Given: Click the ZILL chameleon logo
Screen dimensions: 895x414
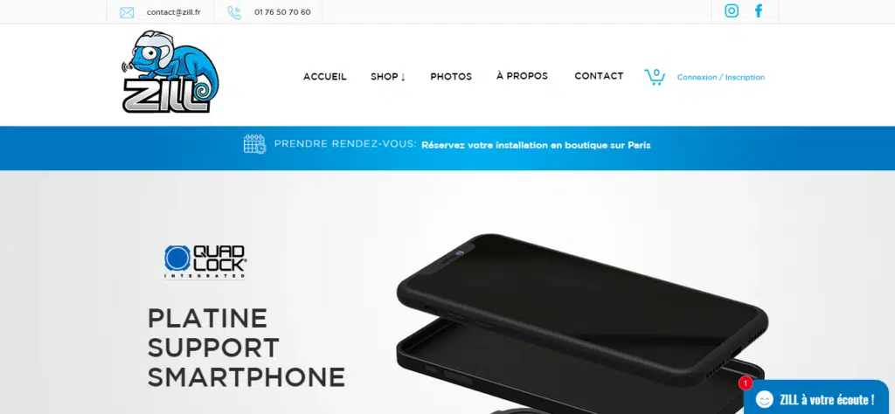Looking at the screenshot, I should point(170,72).
